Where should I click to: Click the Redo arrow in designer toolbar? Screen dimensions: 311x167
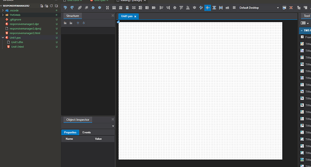72,8
